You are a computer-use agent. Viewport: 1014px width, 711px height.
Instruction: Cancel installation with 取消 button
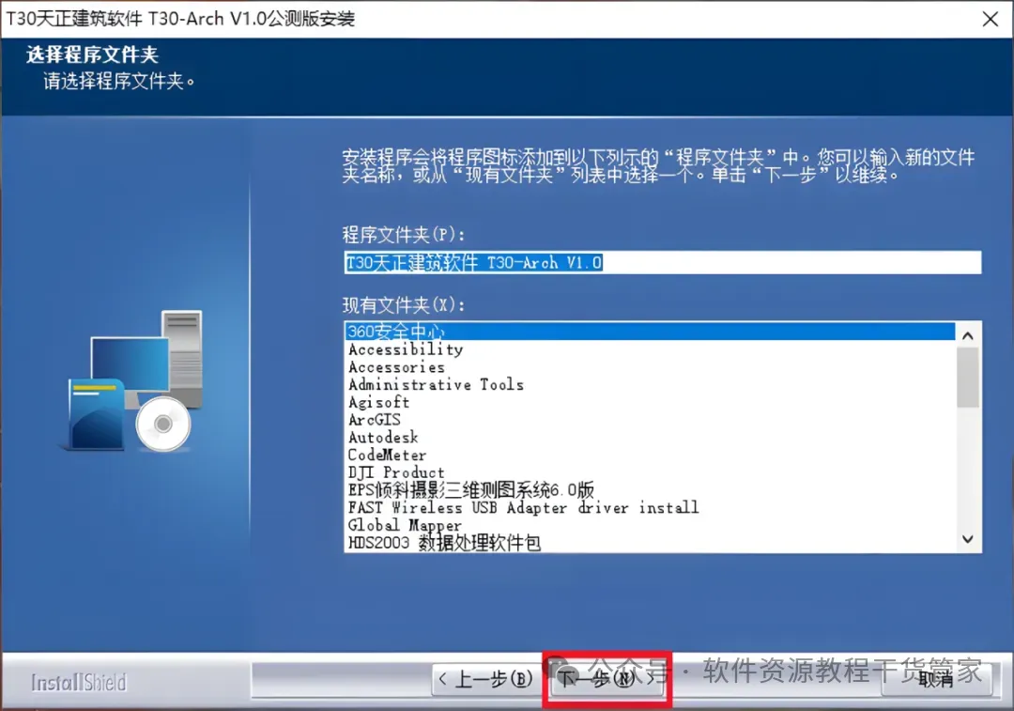[935, 679]
